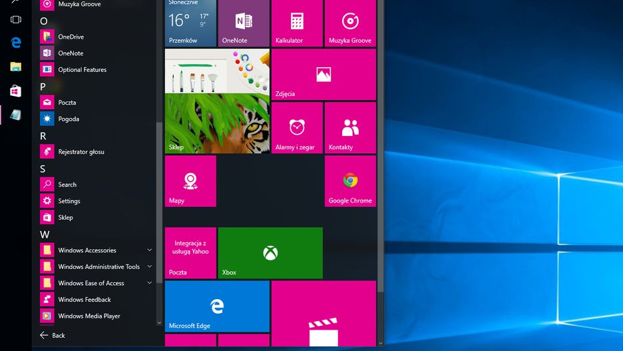Open the notepad-like app on the taskbar
This screenshot has height=351, width=623.
point(16,115)
